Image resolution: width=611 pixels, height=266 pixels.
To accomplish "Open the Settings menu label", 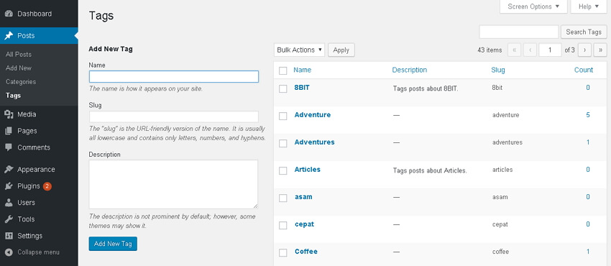I will tap(29, 236).
